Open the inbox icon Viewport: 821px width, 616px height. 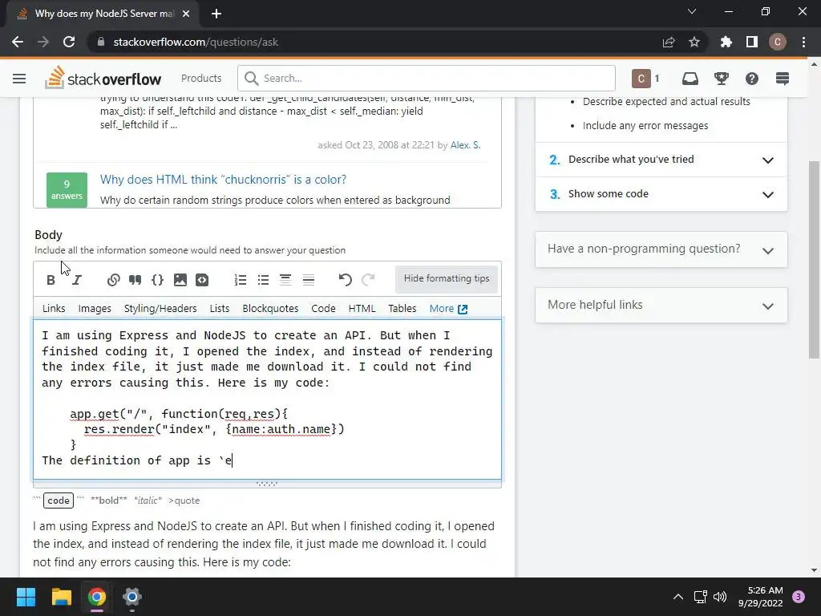coord(690,79)
